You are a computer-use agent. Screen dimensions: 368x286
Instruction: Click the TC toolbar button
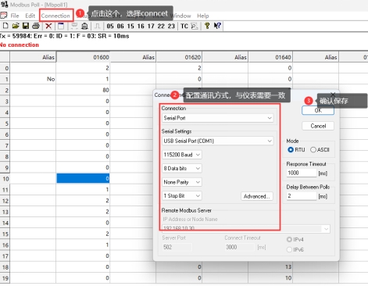pyautogui.click(x=184, y=26)
